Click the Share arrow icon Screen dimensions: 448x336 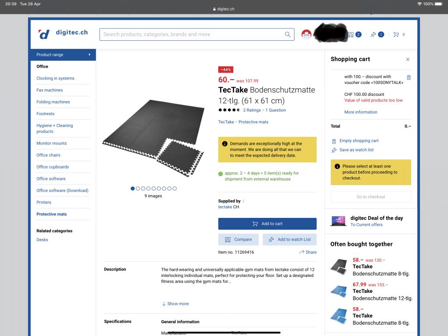[302, 252]
